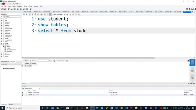Toggle the left sidebar panel visibility button
The width and height of the screenshot is (196, 110).
point(190,9)
